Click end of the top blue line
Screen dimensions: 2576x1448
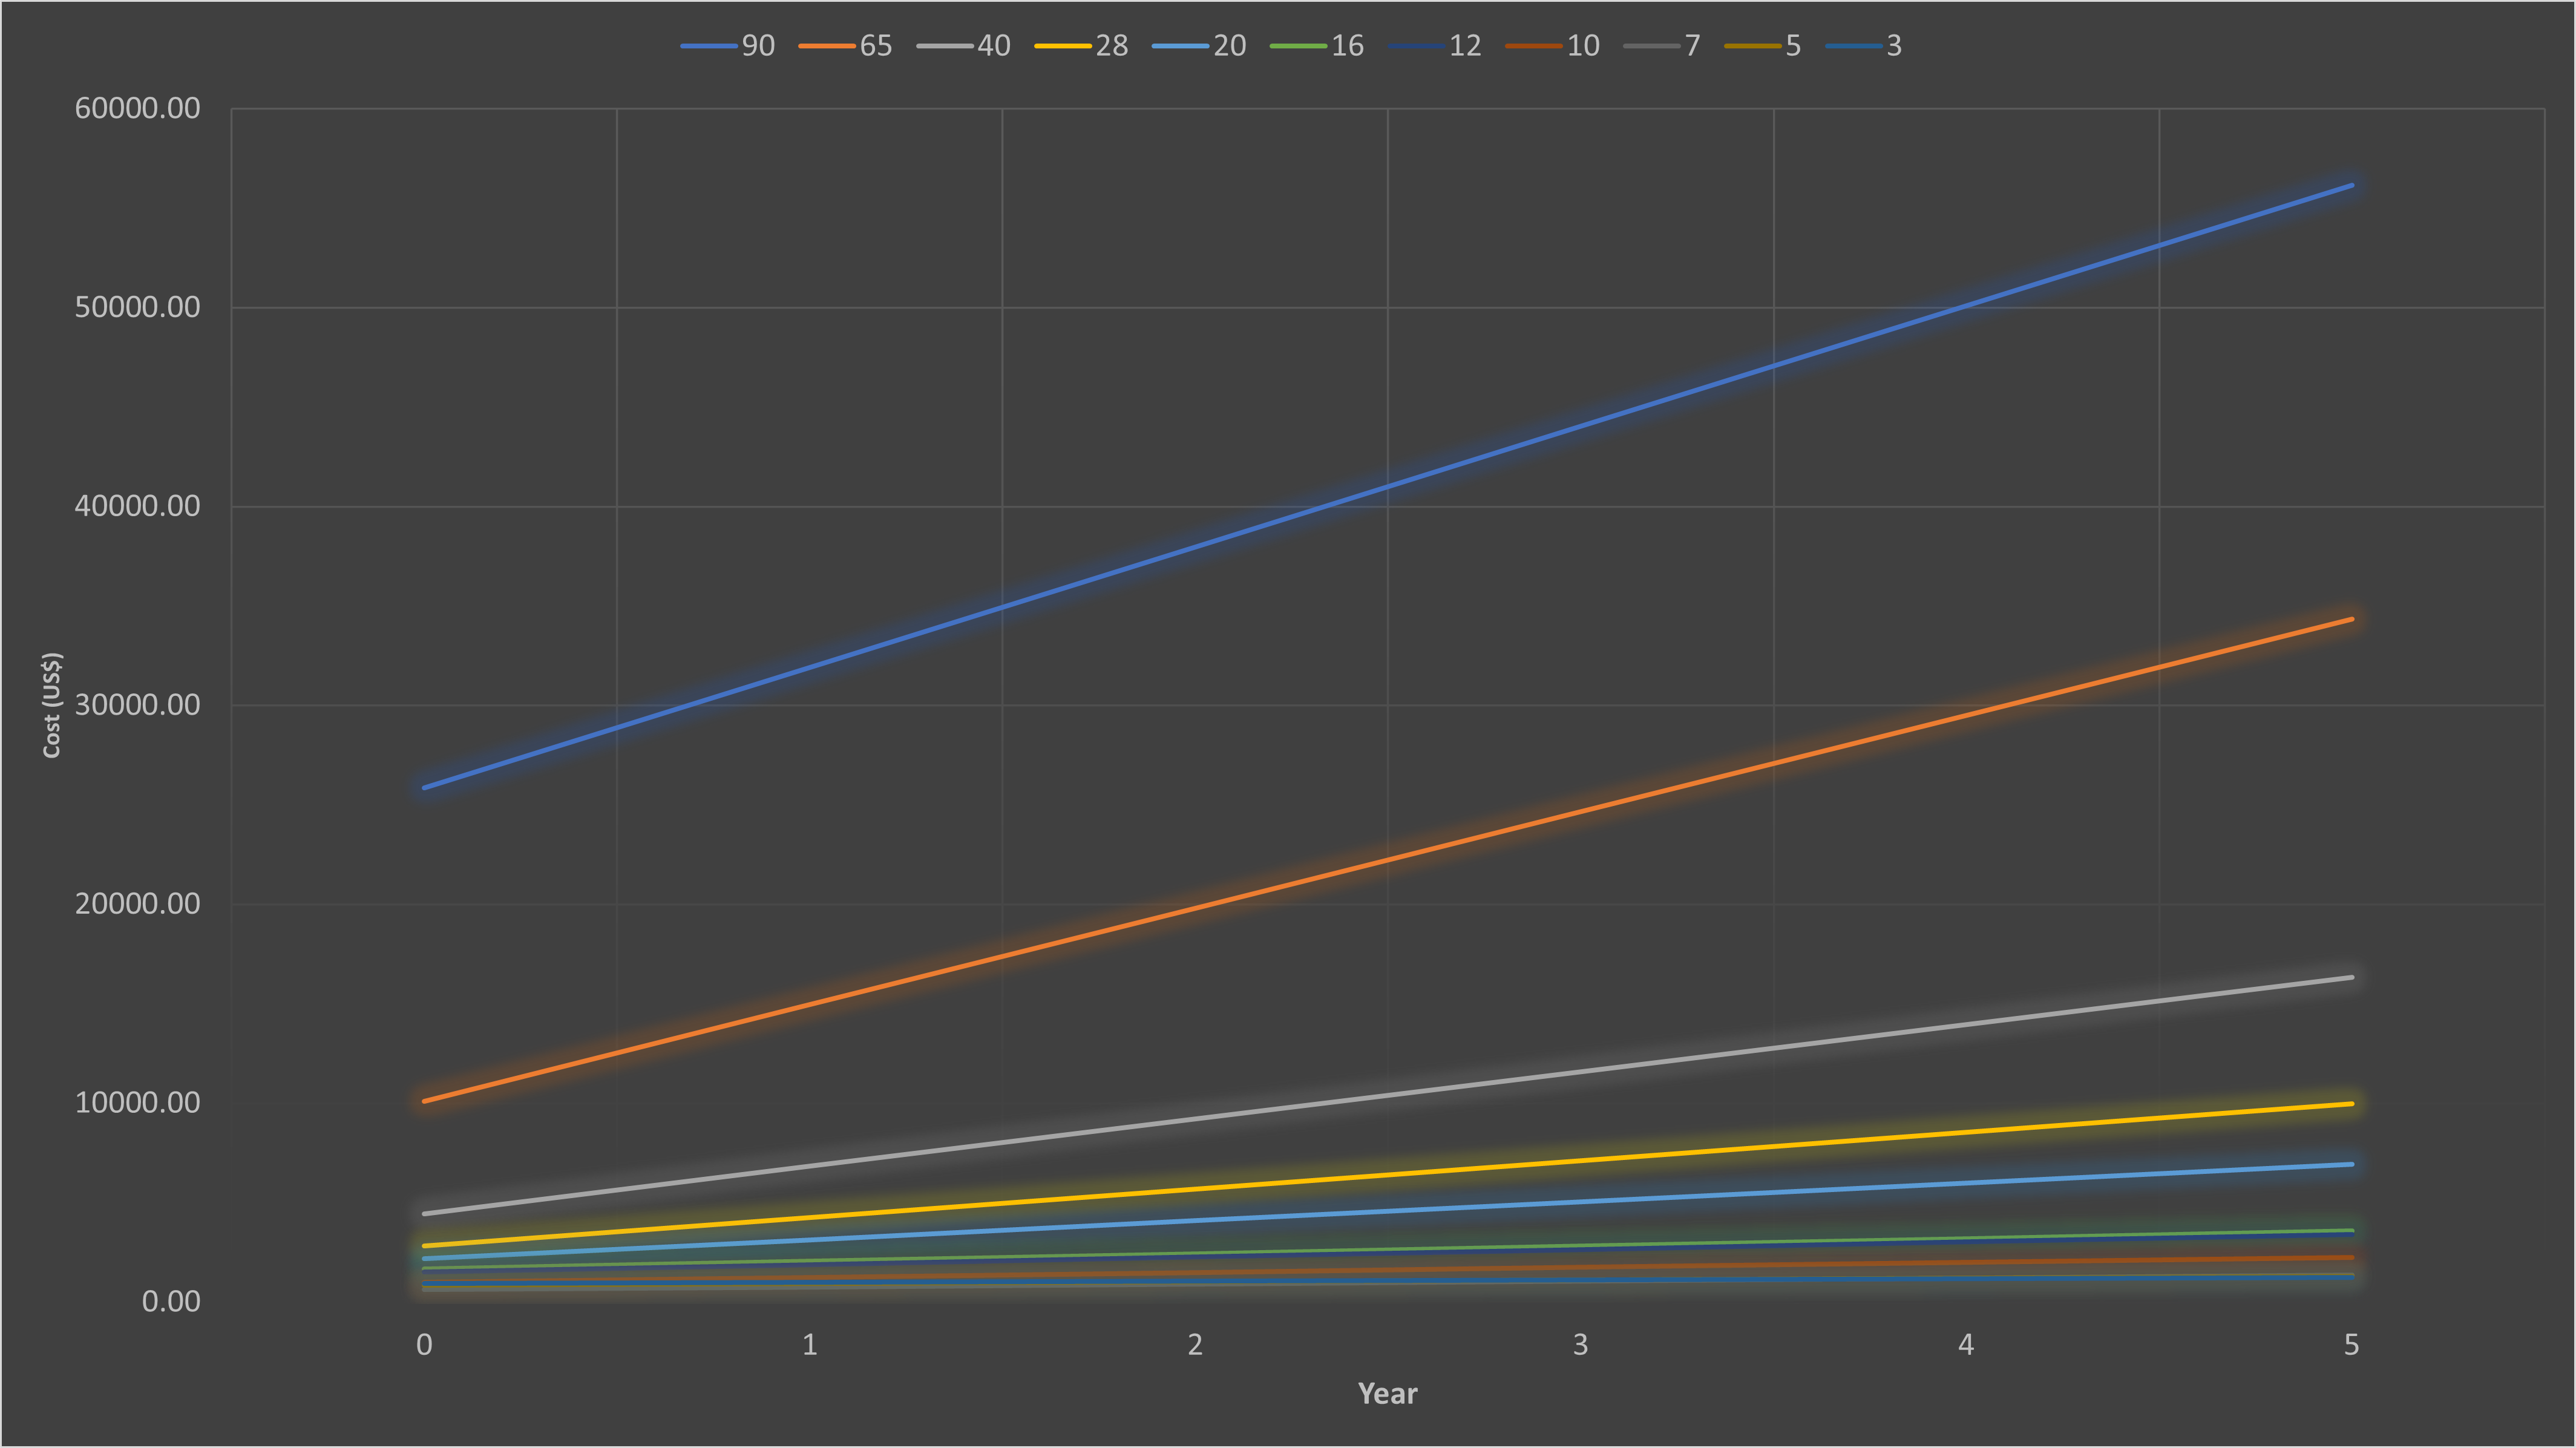click(2351, 185)
